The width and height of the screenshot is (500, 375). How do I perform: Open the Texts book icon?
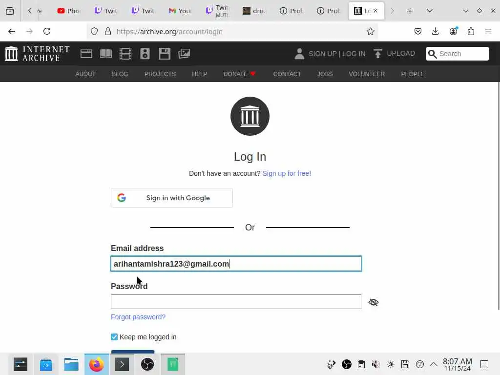click(x=106, y=54)
